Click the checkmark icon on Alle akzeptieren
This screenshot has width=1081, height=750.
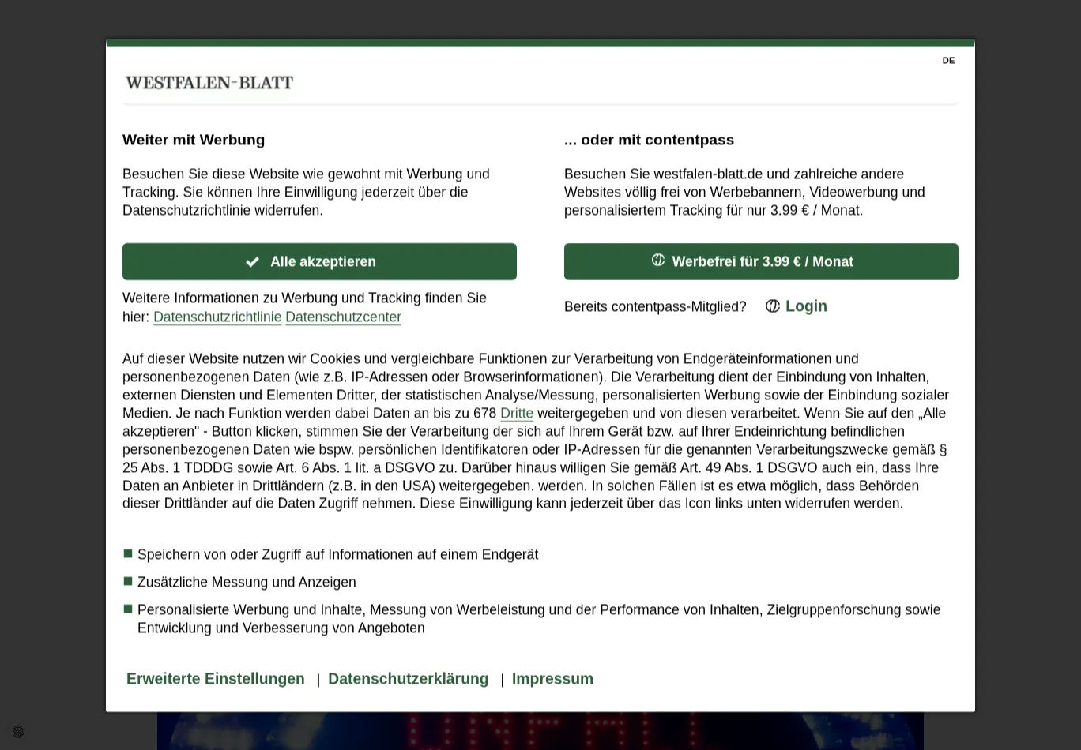pos(252,262)
